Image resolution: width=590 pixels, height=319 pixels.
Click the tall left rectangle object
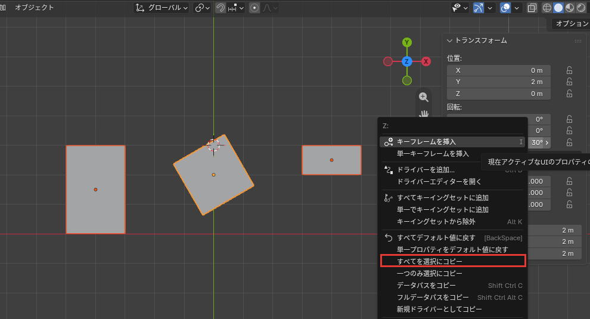click(x=95, y=190)
